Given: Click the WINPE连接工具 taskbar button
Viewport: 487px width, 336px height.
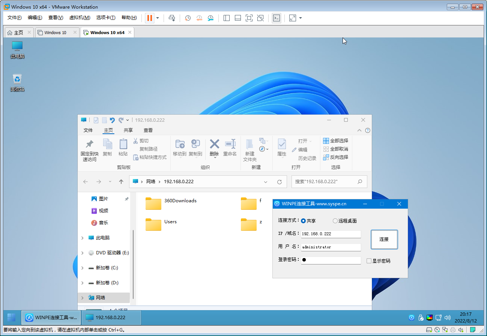Looking at the screenshot, I should point(51,317).
